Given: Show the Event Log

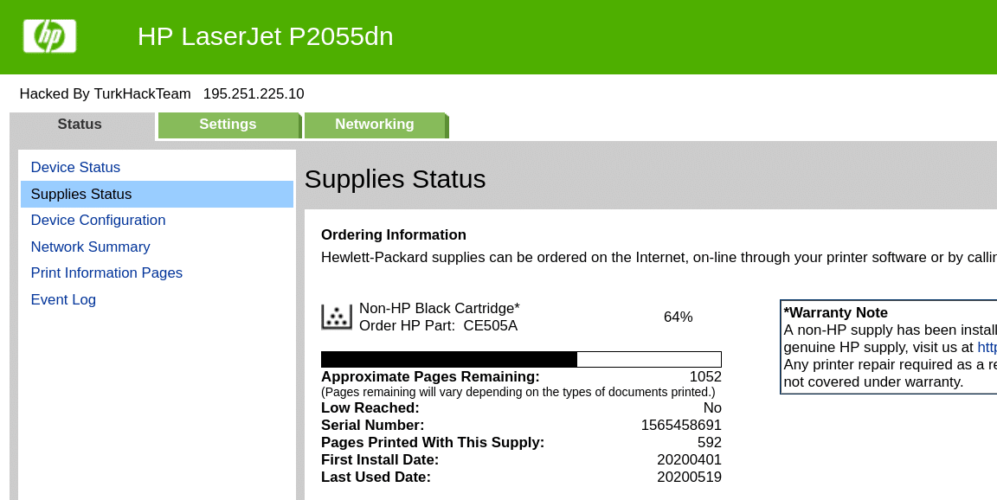Looking at the screenshot, I should click(63, 300).
